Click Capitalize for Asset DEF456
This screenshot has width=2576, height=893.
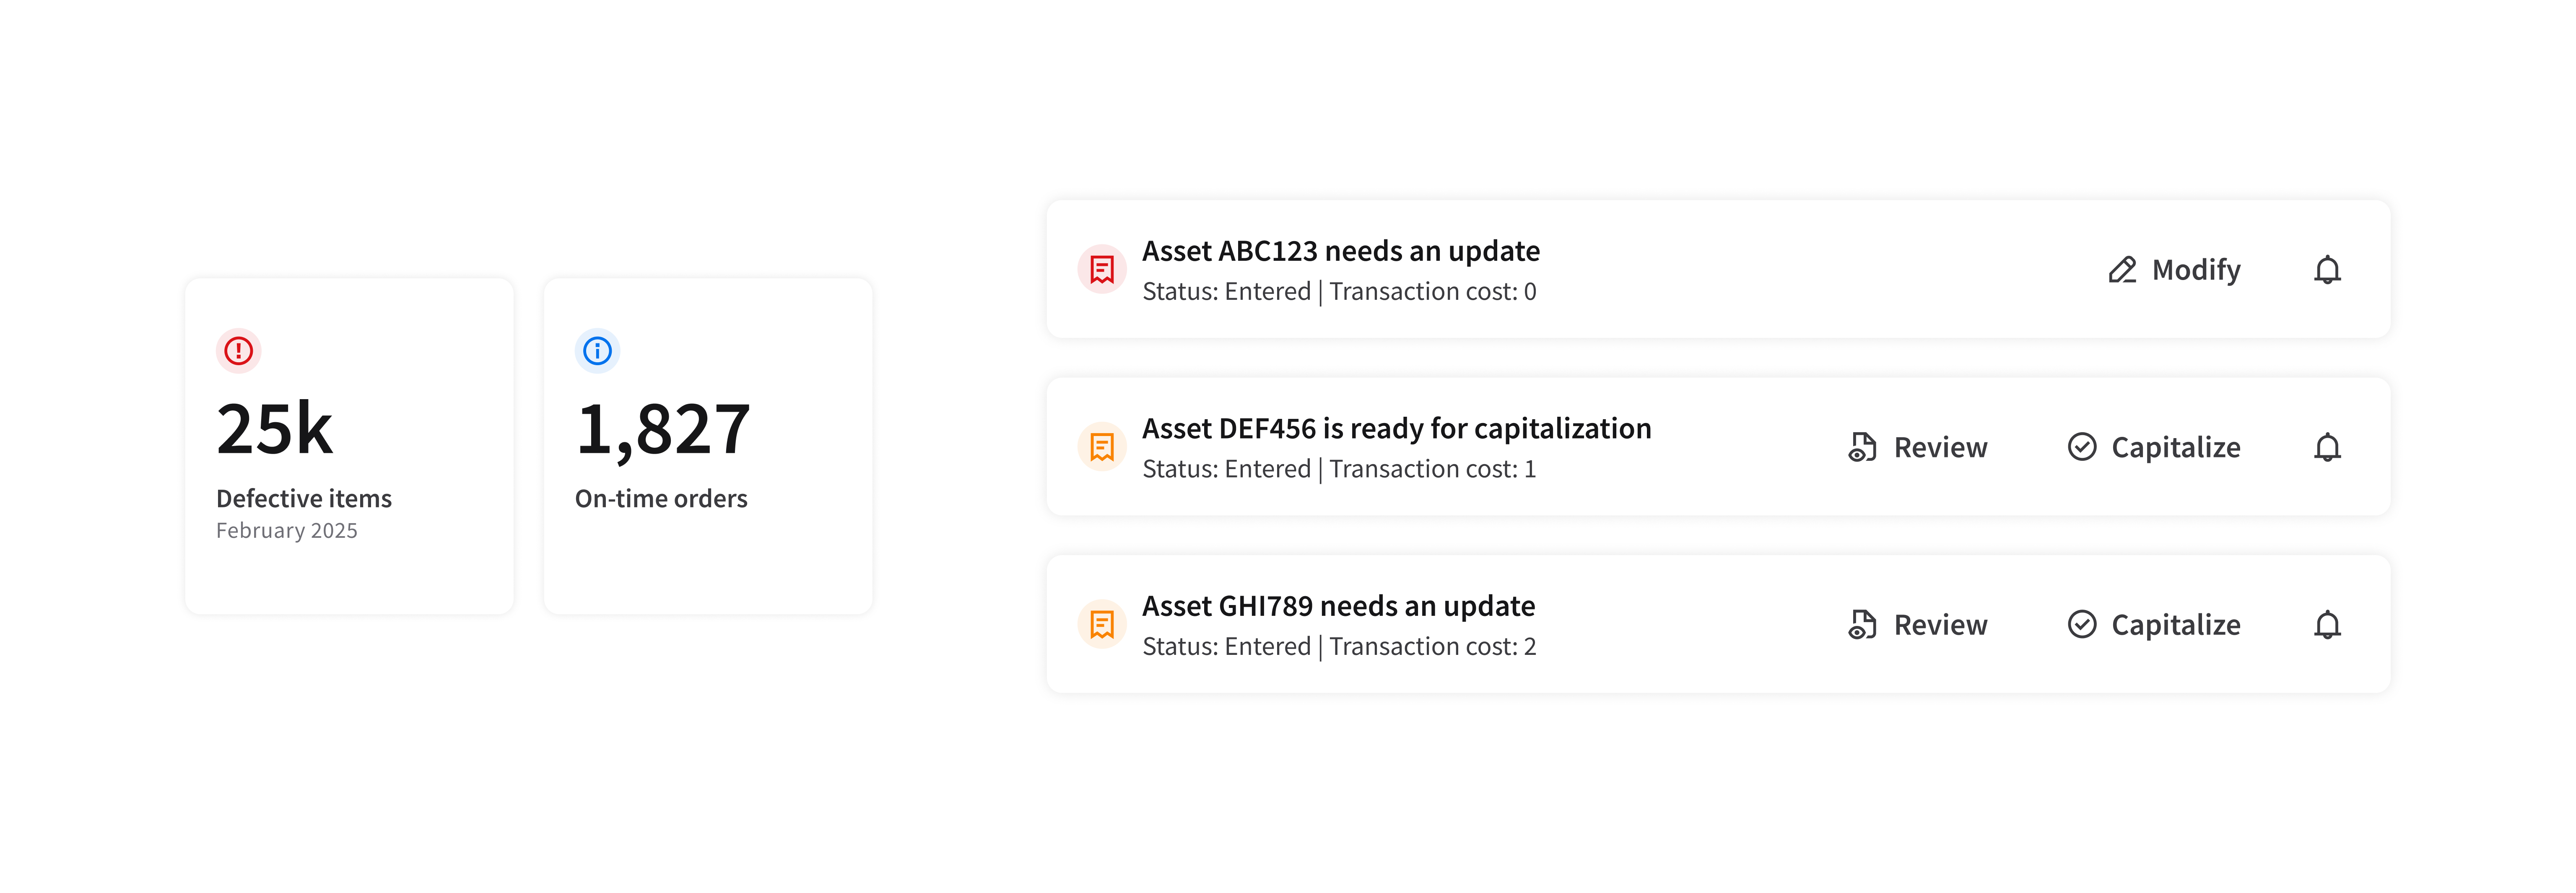(x=2154, y=447)
